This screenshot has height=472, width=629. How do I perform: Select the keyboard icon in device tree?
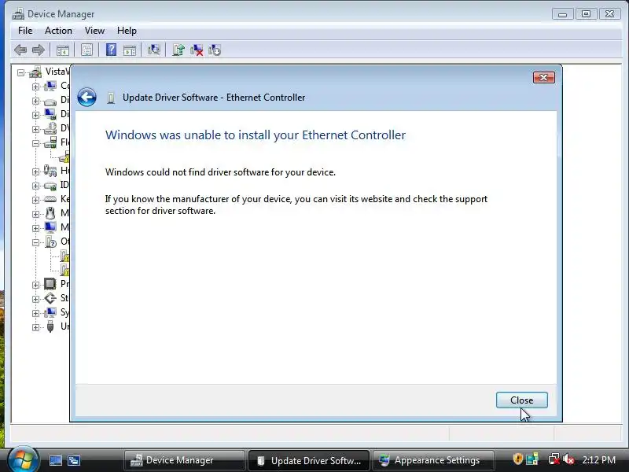(x=50, y=199)
